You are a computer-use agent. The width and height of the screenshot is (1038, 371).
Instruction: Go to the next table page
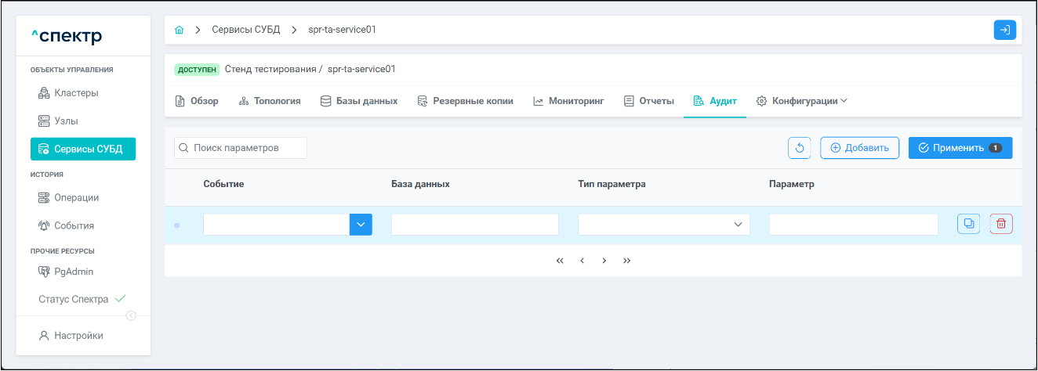coord(604,261)
